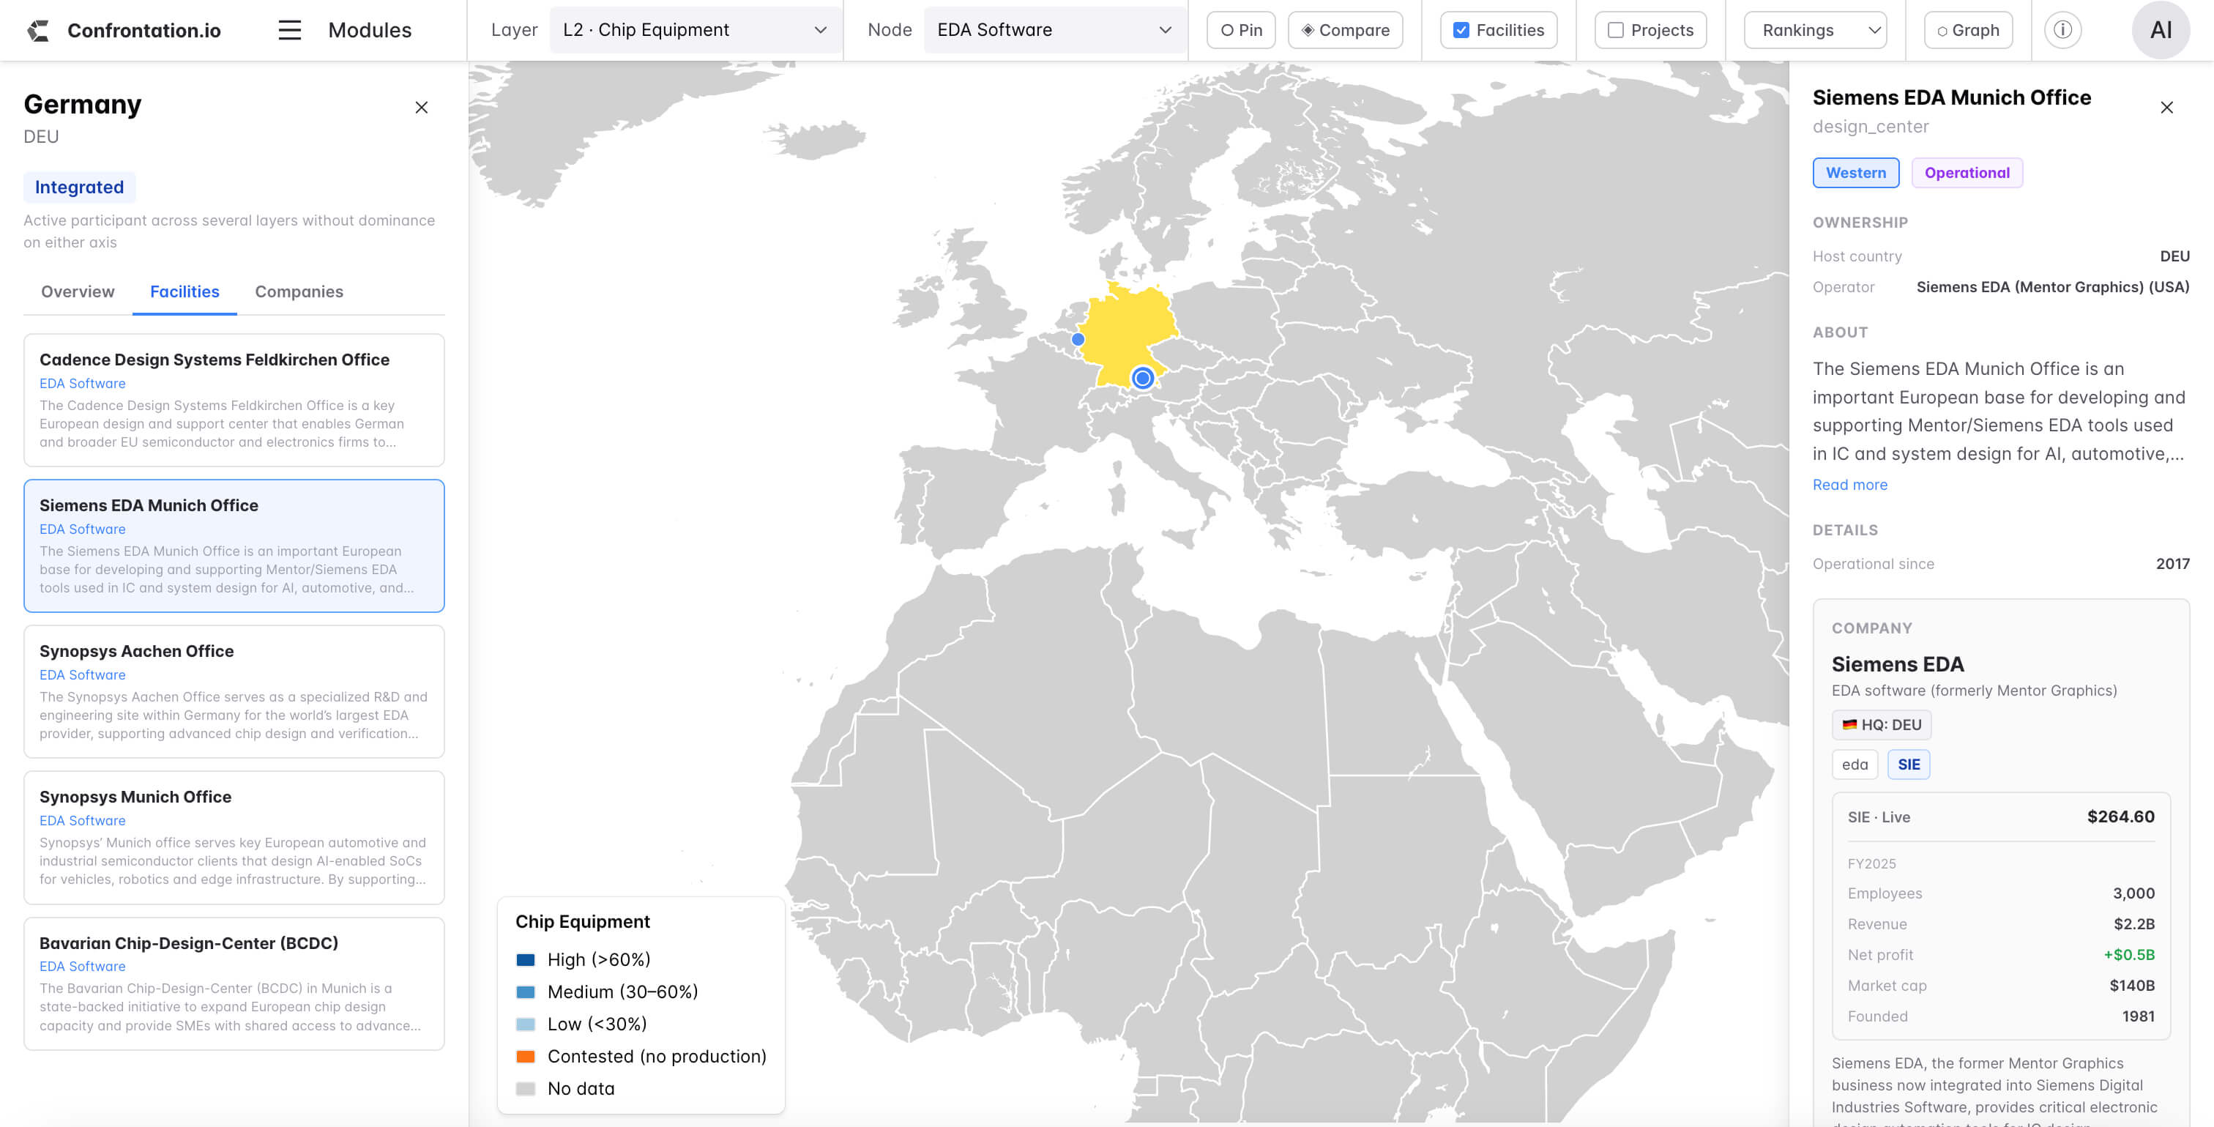Image resolution: width=2214 pixels, height=1127 pixels.
Task: Click the Confrontation.io brand name
Action: 143,31
